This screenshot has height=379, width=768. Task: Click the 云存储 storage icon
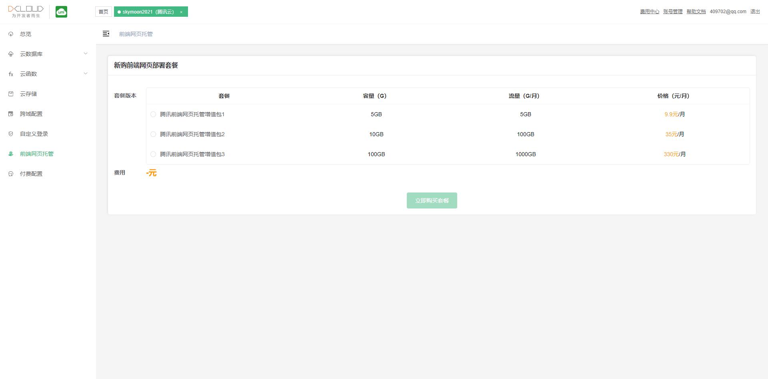[11, 94]
